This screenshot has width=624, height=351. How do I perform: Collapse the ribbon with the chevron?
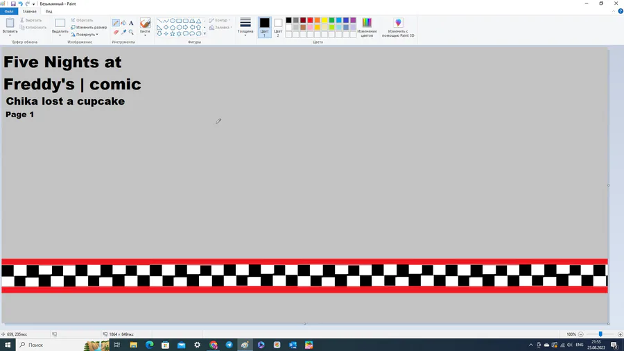(x=614, y=11)
